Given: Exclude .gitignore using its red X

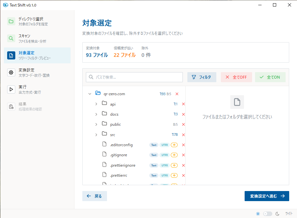Looking at the screenshot, I should (183, 155).
